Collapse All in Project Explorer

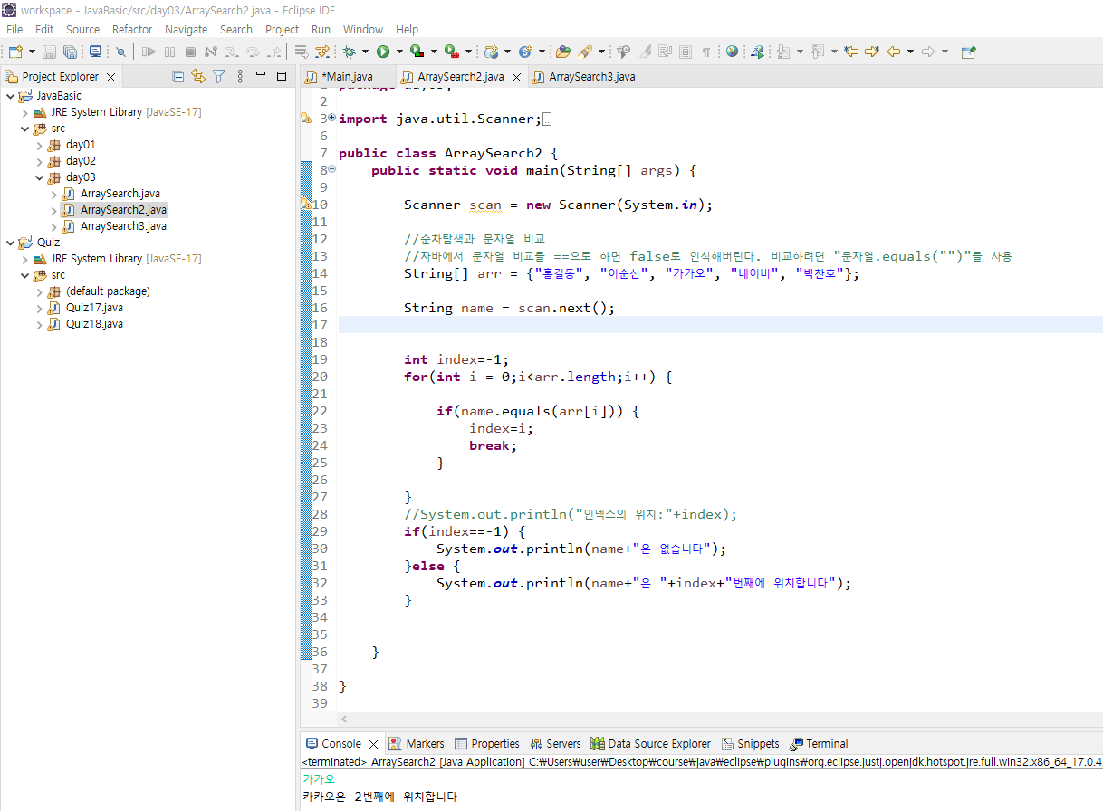pyautogui.click(x=177, y=77)
